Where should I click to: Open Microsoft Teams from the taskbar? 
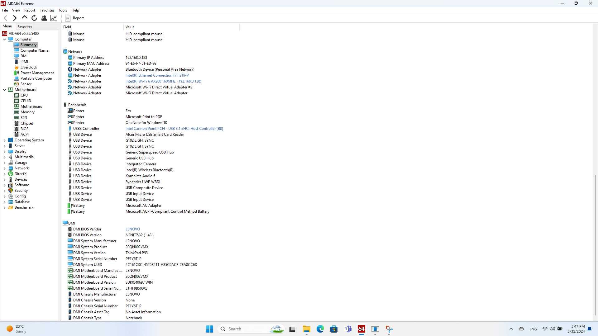pyautogui.click(x=348, y=329)
